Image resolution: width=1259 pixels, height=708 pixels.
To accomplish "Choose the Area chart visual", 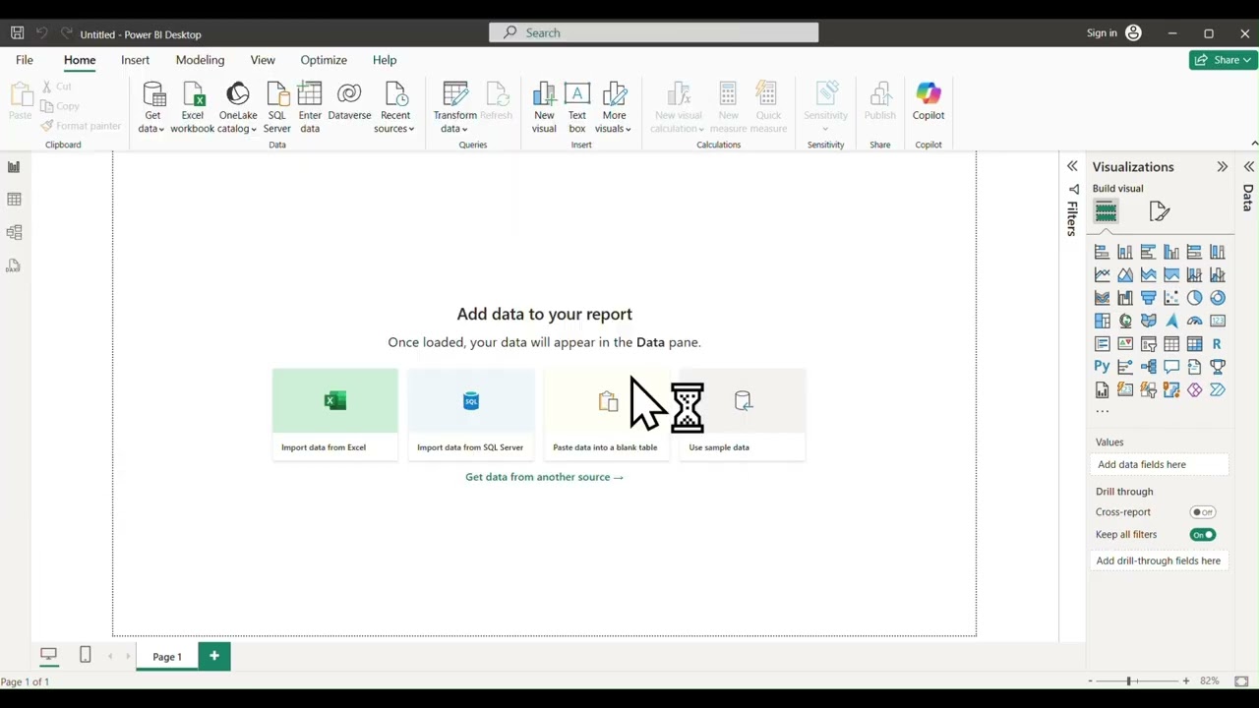I will click(x=1125, y=275).
